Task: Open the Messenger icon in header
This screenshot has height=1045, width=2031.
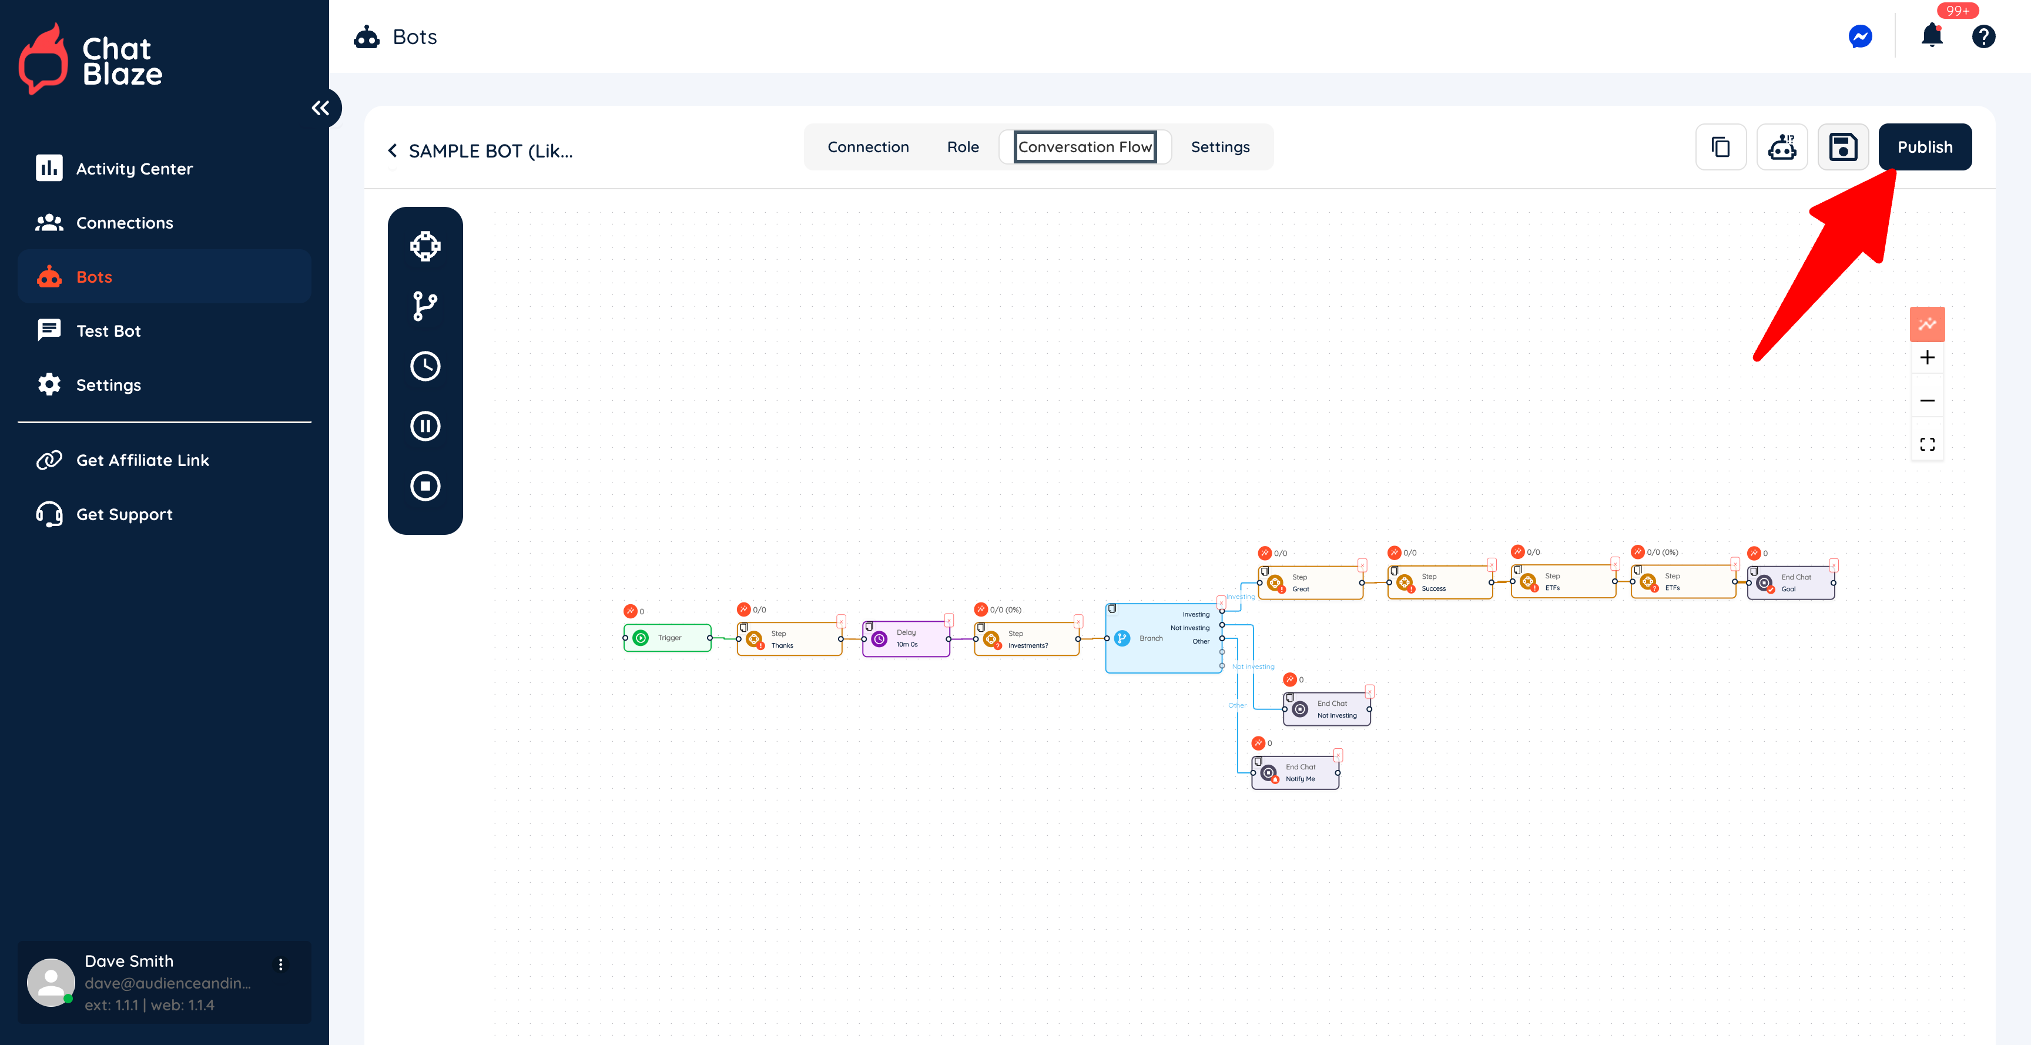Action: 1860,37
